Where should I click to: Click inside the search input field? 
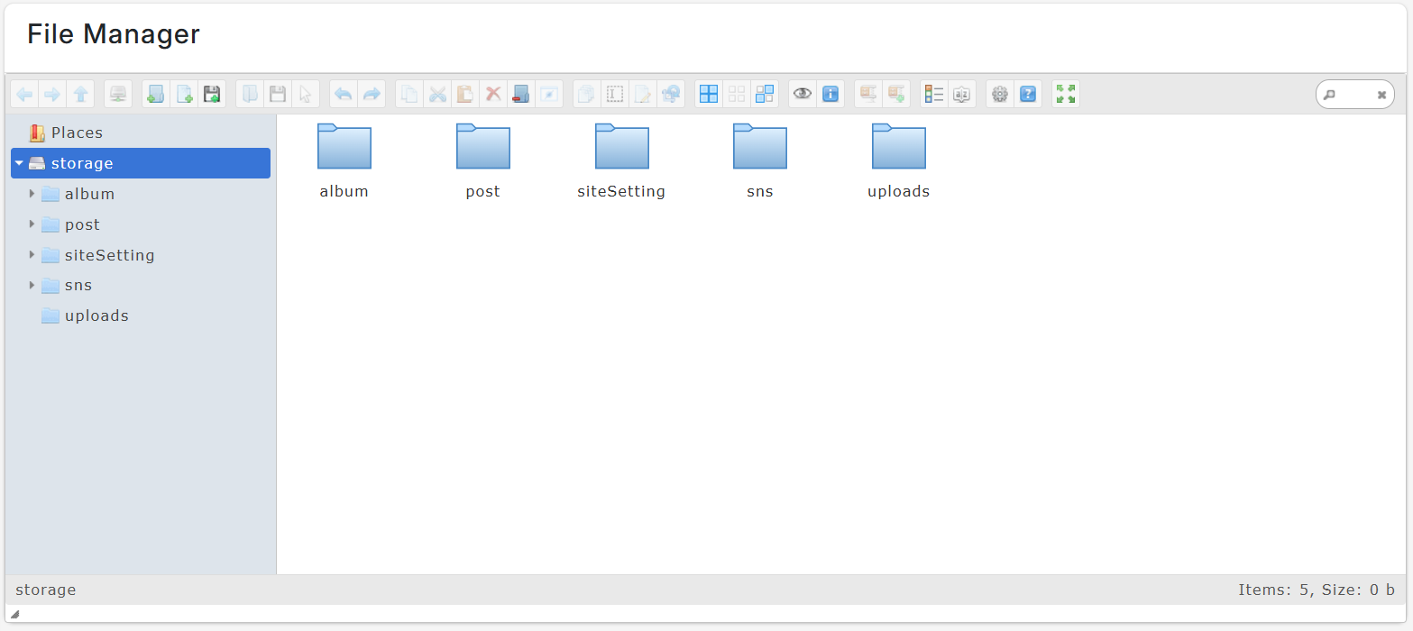[x=1355, y=95]
